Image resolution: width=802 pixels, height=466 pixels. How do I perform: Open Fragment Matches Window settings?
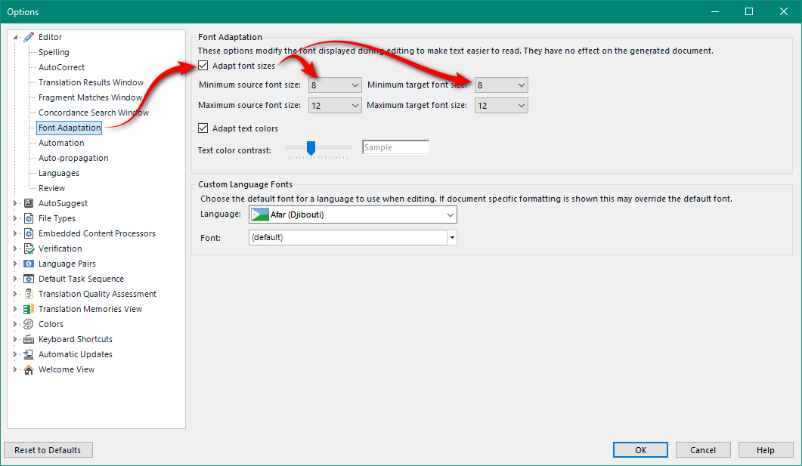tap(90, 97)
